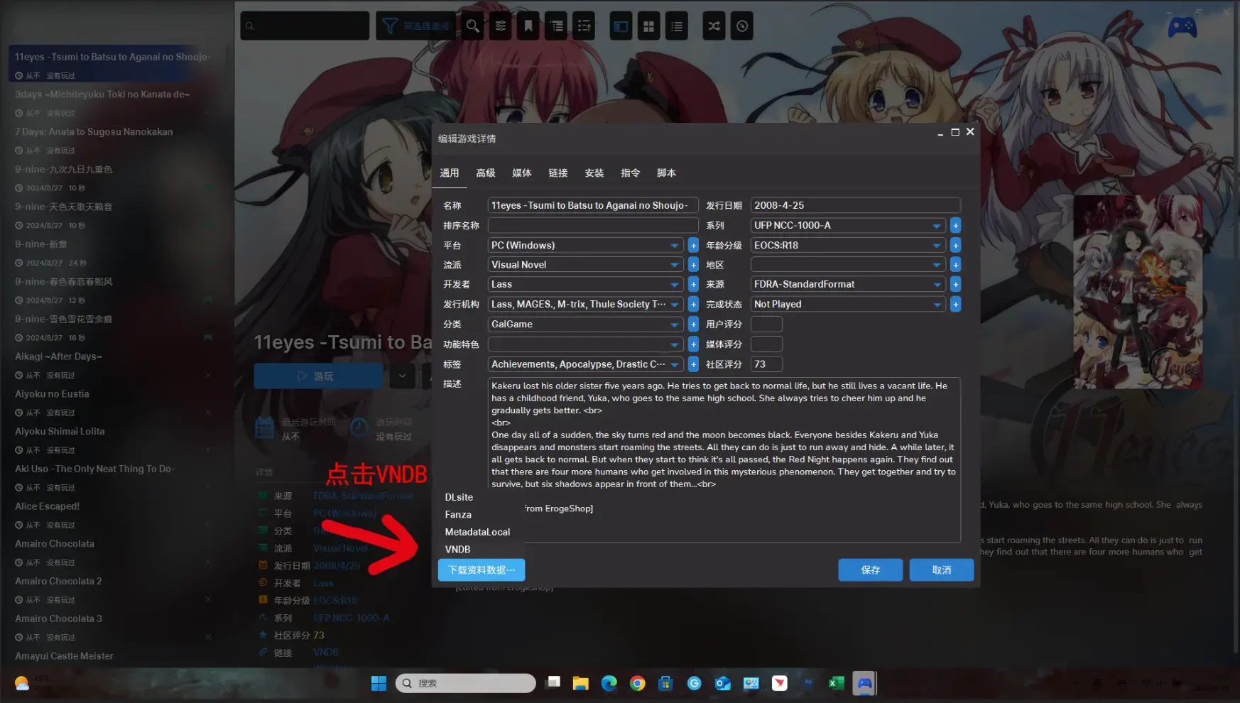Switch to the 链接 tab

click(558, 173)
